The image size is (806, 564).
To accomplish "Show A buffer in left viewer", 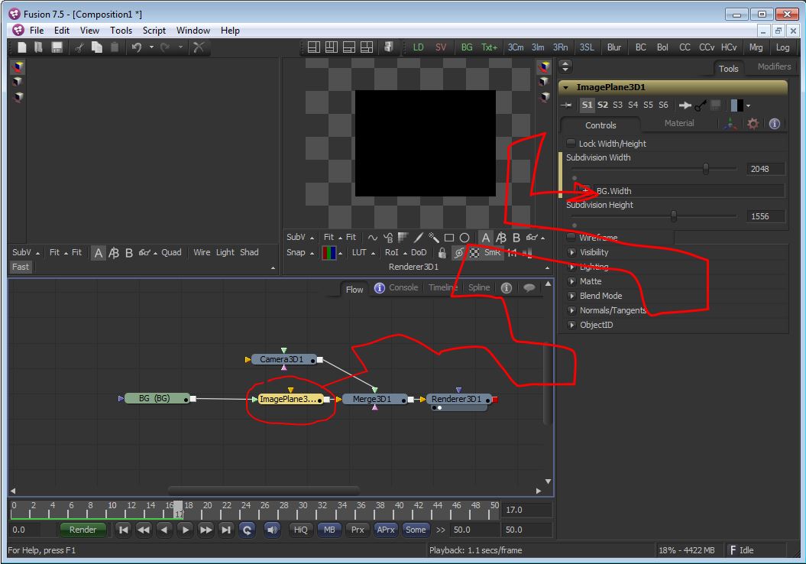I will pos(99,252).
